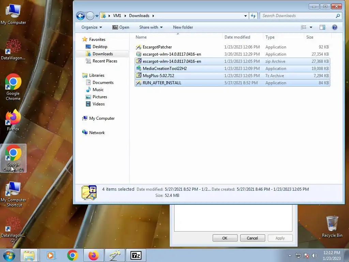
Task: Open Windows Explorer from the taskbar
Action: [29, 255]
